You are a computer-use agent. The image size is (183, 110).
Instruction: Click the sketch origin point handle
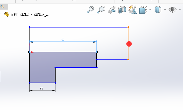29,52
